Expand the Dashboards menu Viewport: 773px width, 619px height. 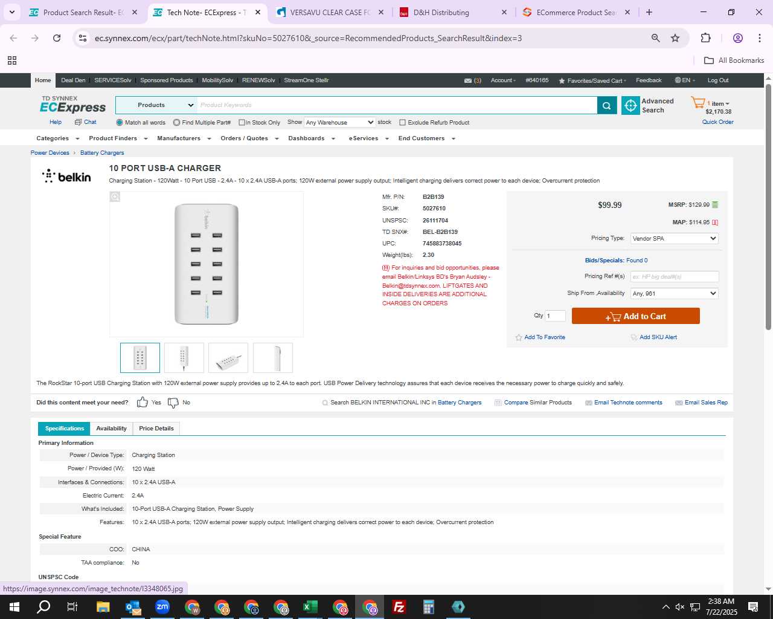tap(312, 138)
